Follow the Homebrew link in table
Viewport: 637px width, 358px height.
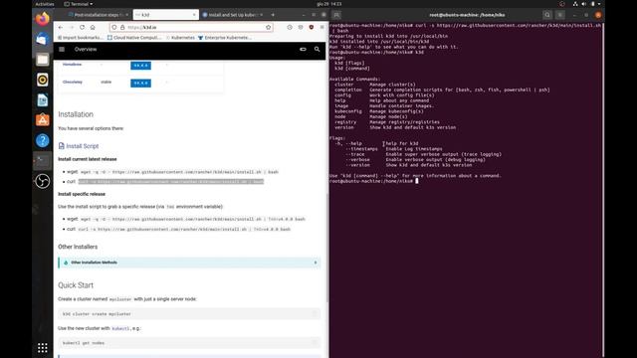(72, 65)
